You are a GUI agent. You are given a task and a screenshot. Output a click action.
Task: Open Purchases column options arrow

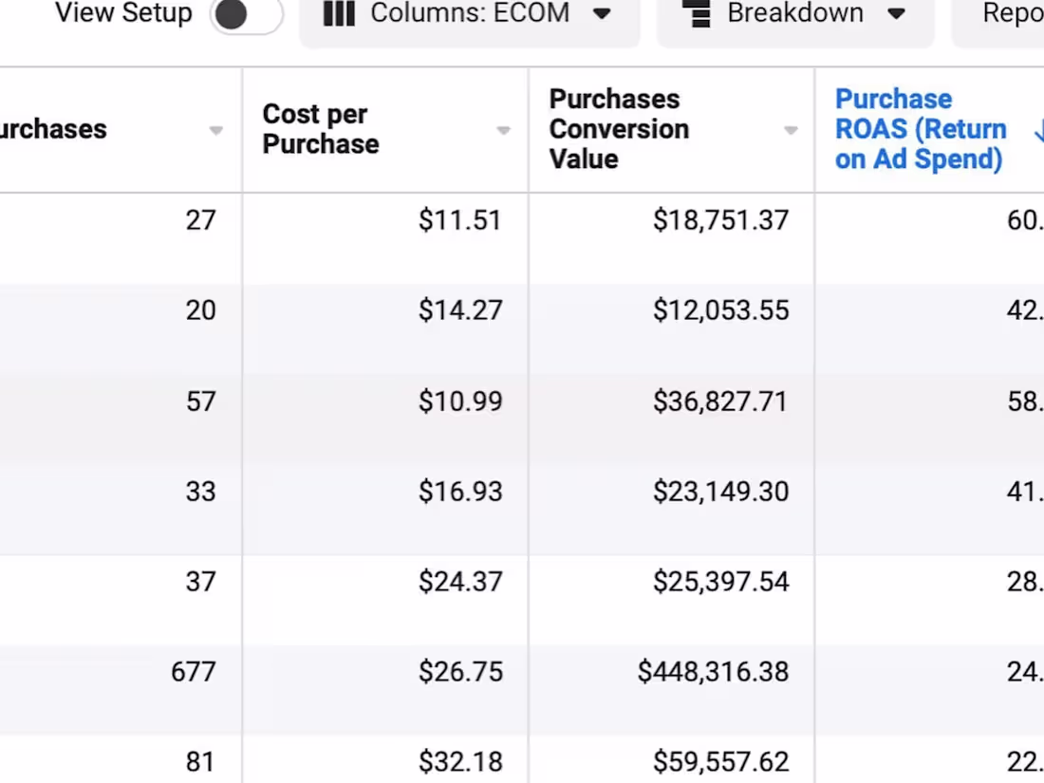coord(215,130)
